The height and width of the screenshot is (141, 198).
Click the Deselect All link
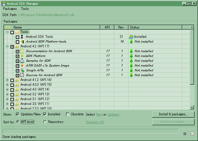pos(95,122)
